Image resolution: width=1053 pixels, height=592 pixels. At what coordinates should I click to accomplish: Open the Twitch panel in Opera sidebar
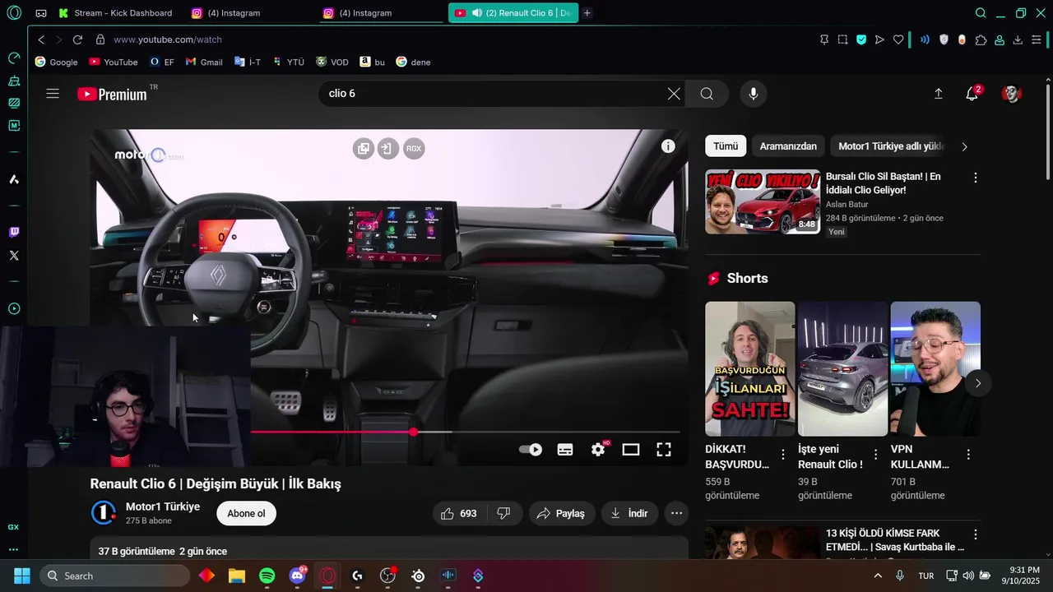pos(14,233)
